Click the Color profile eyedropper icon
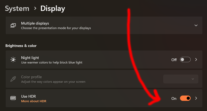This screenshot has width=207, height=111. (13, 79)
